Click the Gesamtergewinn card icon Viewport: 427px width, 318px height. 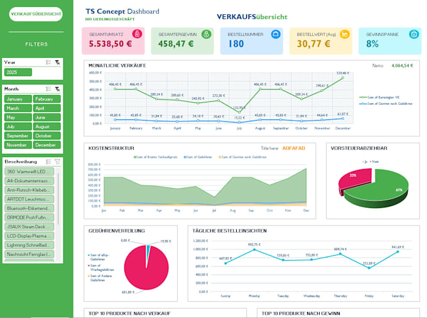[206, 34]
